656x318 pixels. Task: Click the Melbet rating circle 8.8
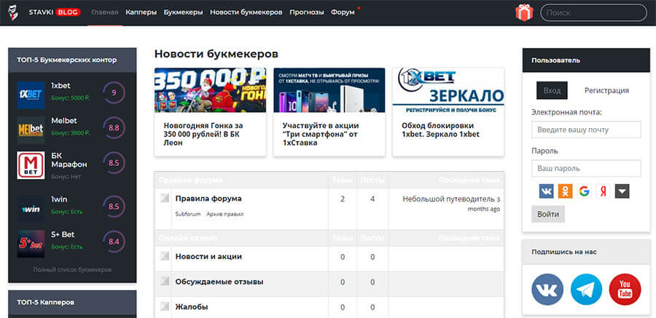click(x=114, y=128)
